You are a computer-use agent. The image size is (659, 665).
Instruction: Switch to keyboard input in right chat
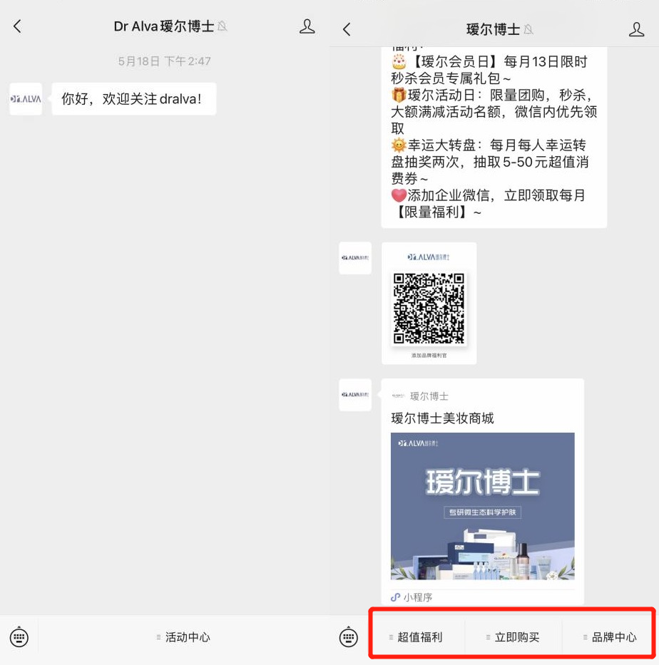[x=349, y=637]
